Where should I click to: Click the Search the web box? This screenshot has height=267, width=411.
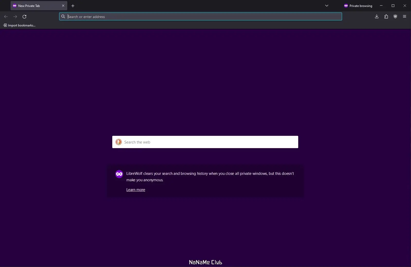coord(205,142)
